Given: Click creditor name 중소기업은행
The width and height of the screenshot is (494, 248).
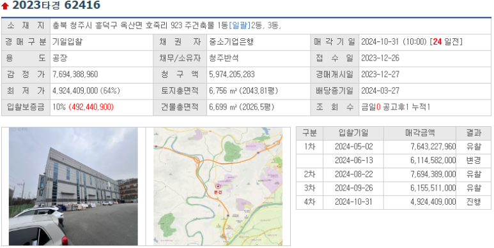Looking at the screenshot, I should tap(231, 42).
